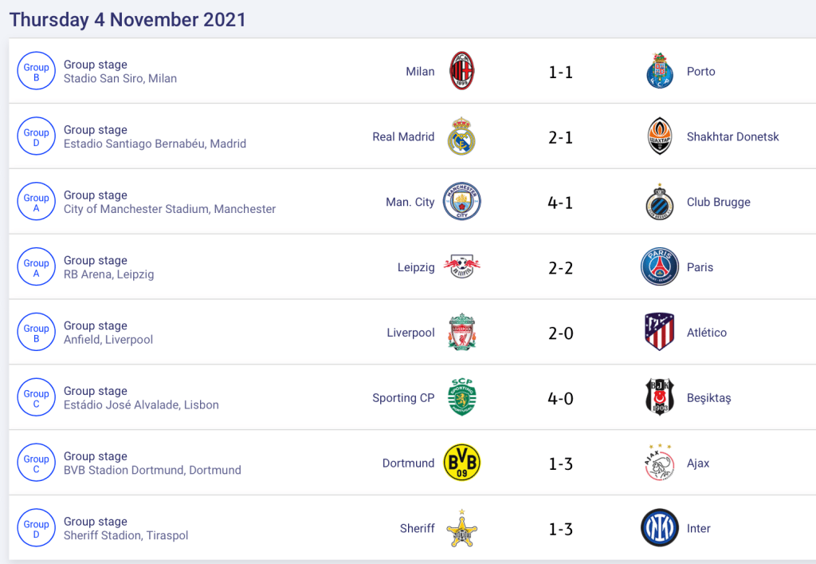The height and width of the screenshot is (564, 816).
Task: Click the Real Madrid club crest
Action: coord(462,136)
